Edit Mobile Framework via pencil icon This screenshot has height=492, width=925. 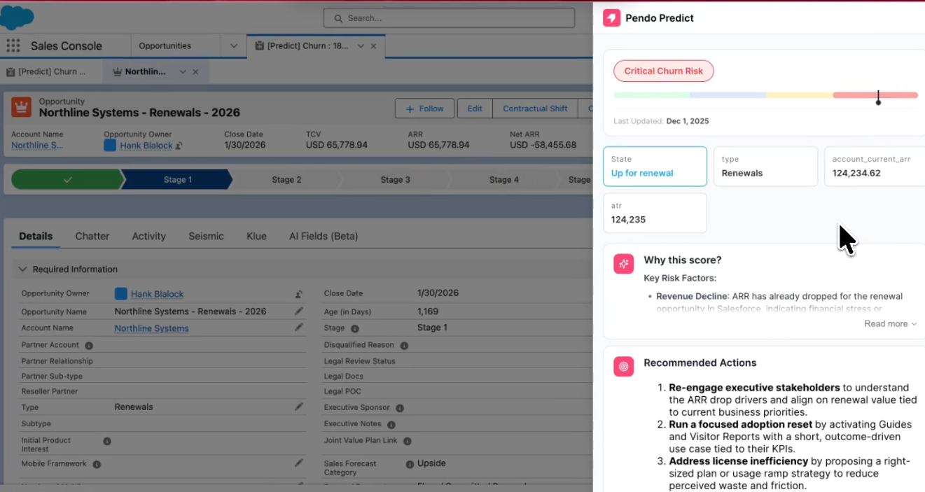299,463
